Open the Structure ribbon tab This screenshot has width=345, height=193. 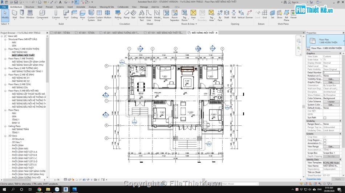pyautogui.click(x=30, y=7)
